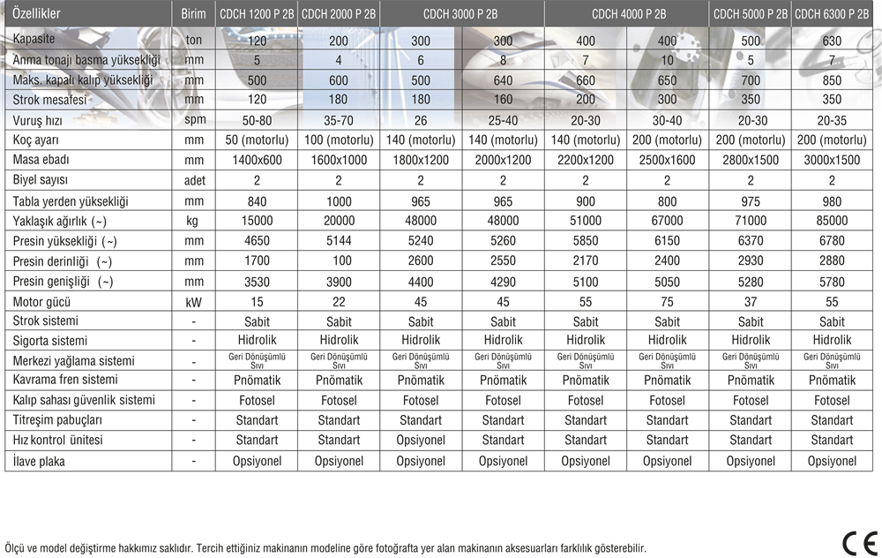Screen dimensions: 882x558
Task: Click the 630 capacity value
Action: pyautogui.click(x=832, y=41)
